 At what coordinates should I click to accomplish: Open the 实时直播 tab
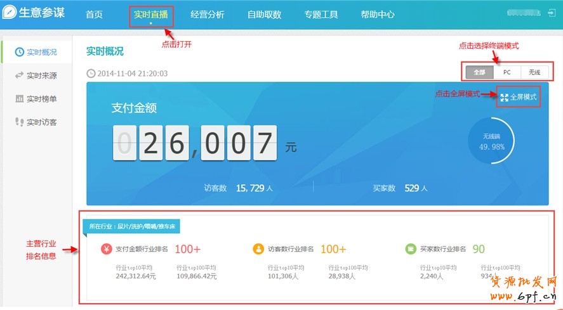coord(150,14)
